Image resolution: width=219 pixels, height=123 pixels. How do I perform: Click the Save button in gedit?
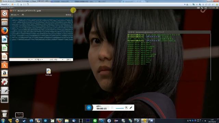coord(68,15)
